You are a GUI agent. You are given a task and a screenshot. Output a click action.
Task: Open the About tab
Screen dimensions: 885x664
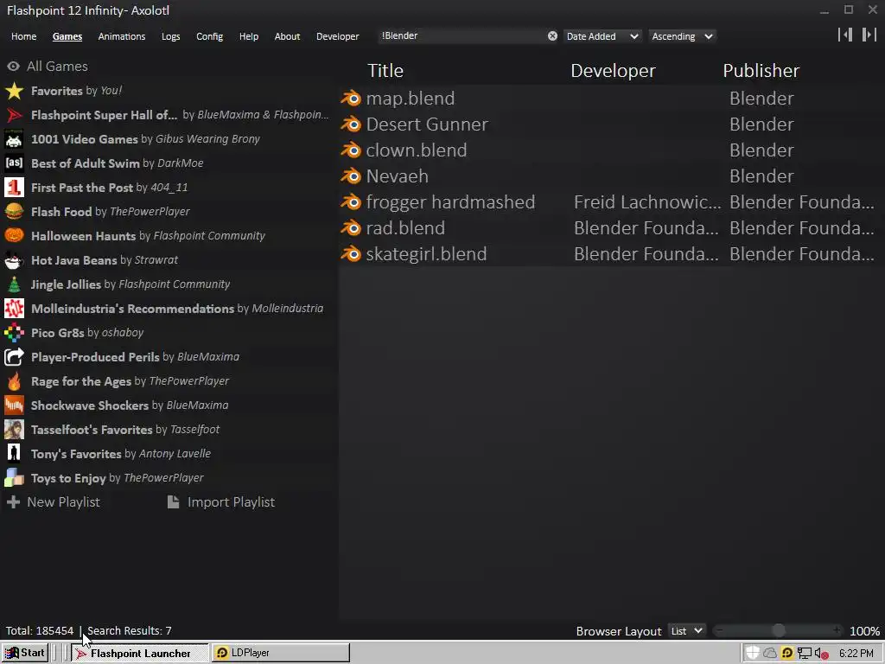coord(287,36)
